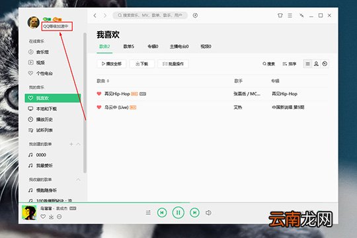Add a new playlist with plus icon
Screen dimensions: 357x238
tap(71, 144)
